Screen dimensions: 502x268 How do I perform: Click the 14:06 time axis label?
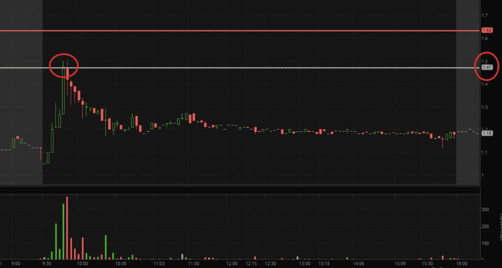(x=358, y=264)
